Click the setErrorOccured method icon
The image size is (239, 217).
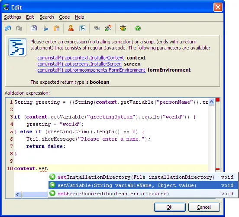(x=52, y=193)
